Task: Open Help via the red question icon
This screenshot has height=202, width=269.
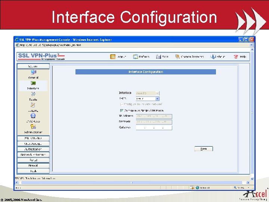Action: coord(236,56)
